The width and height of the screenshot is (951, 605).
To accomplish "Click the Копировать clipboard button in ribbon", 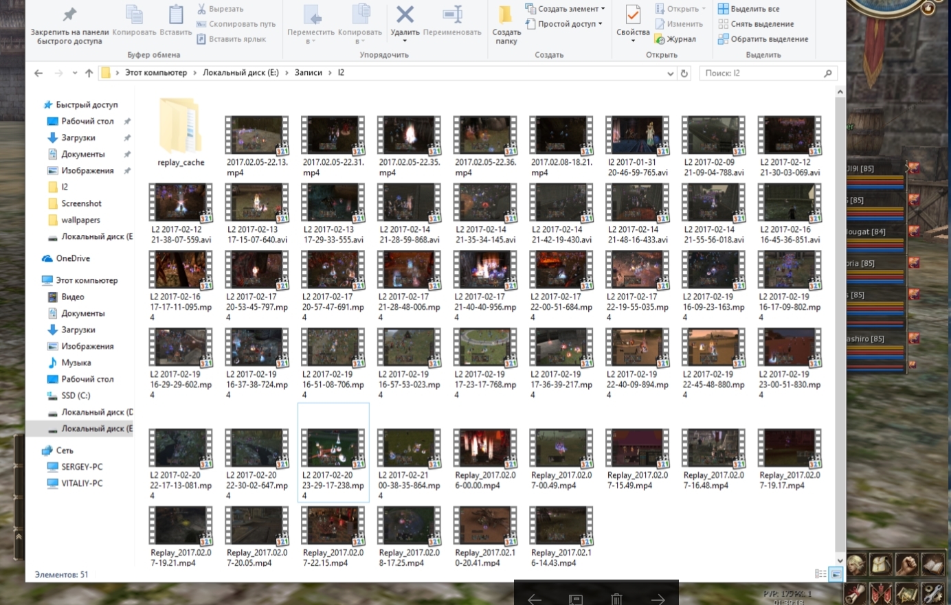I will pyautogui.click(x=134, y=21).
